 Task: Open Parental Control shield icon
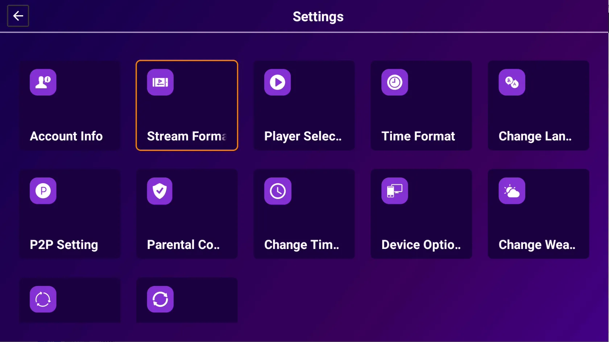[x=159, y=191]
